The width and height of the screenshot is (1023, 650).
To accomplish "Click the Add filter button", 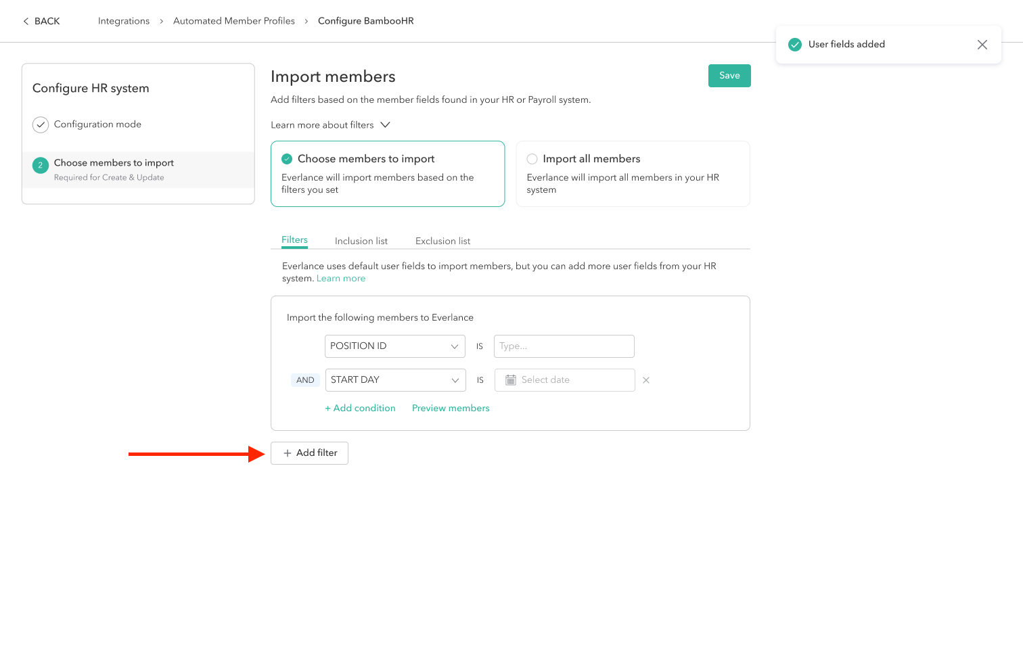I will 309,453.
